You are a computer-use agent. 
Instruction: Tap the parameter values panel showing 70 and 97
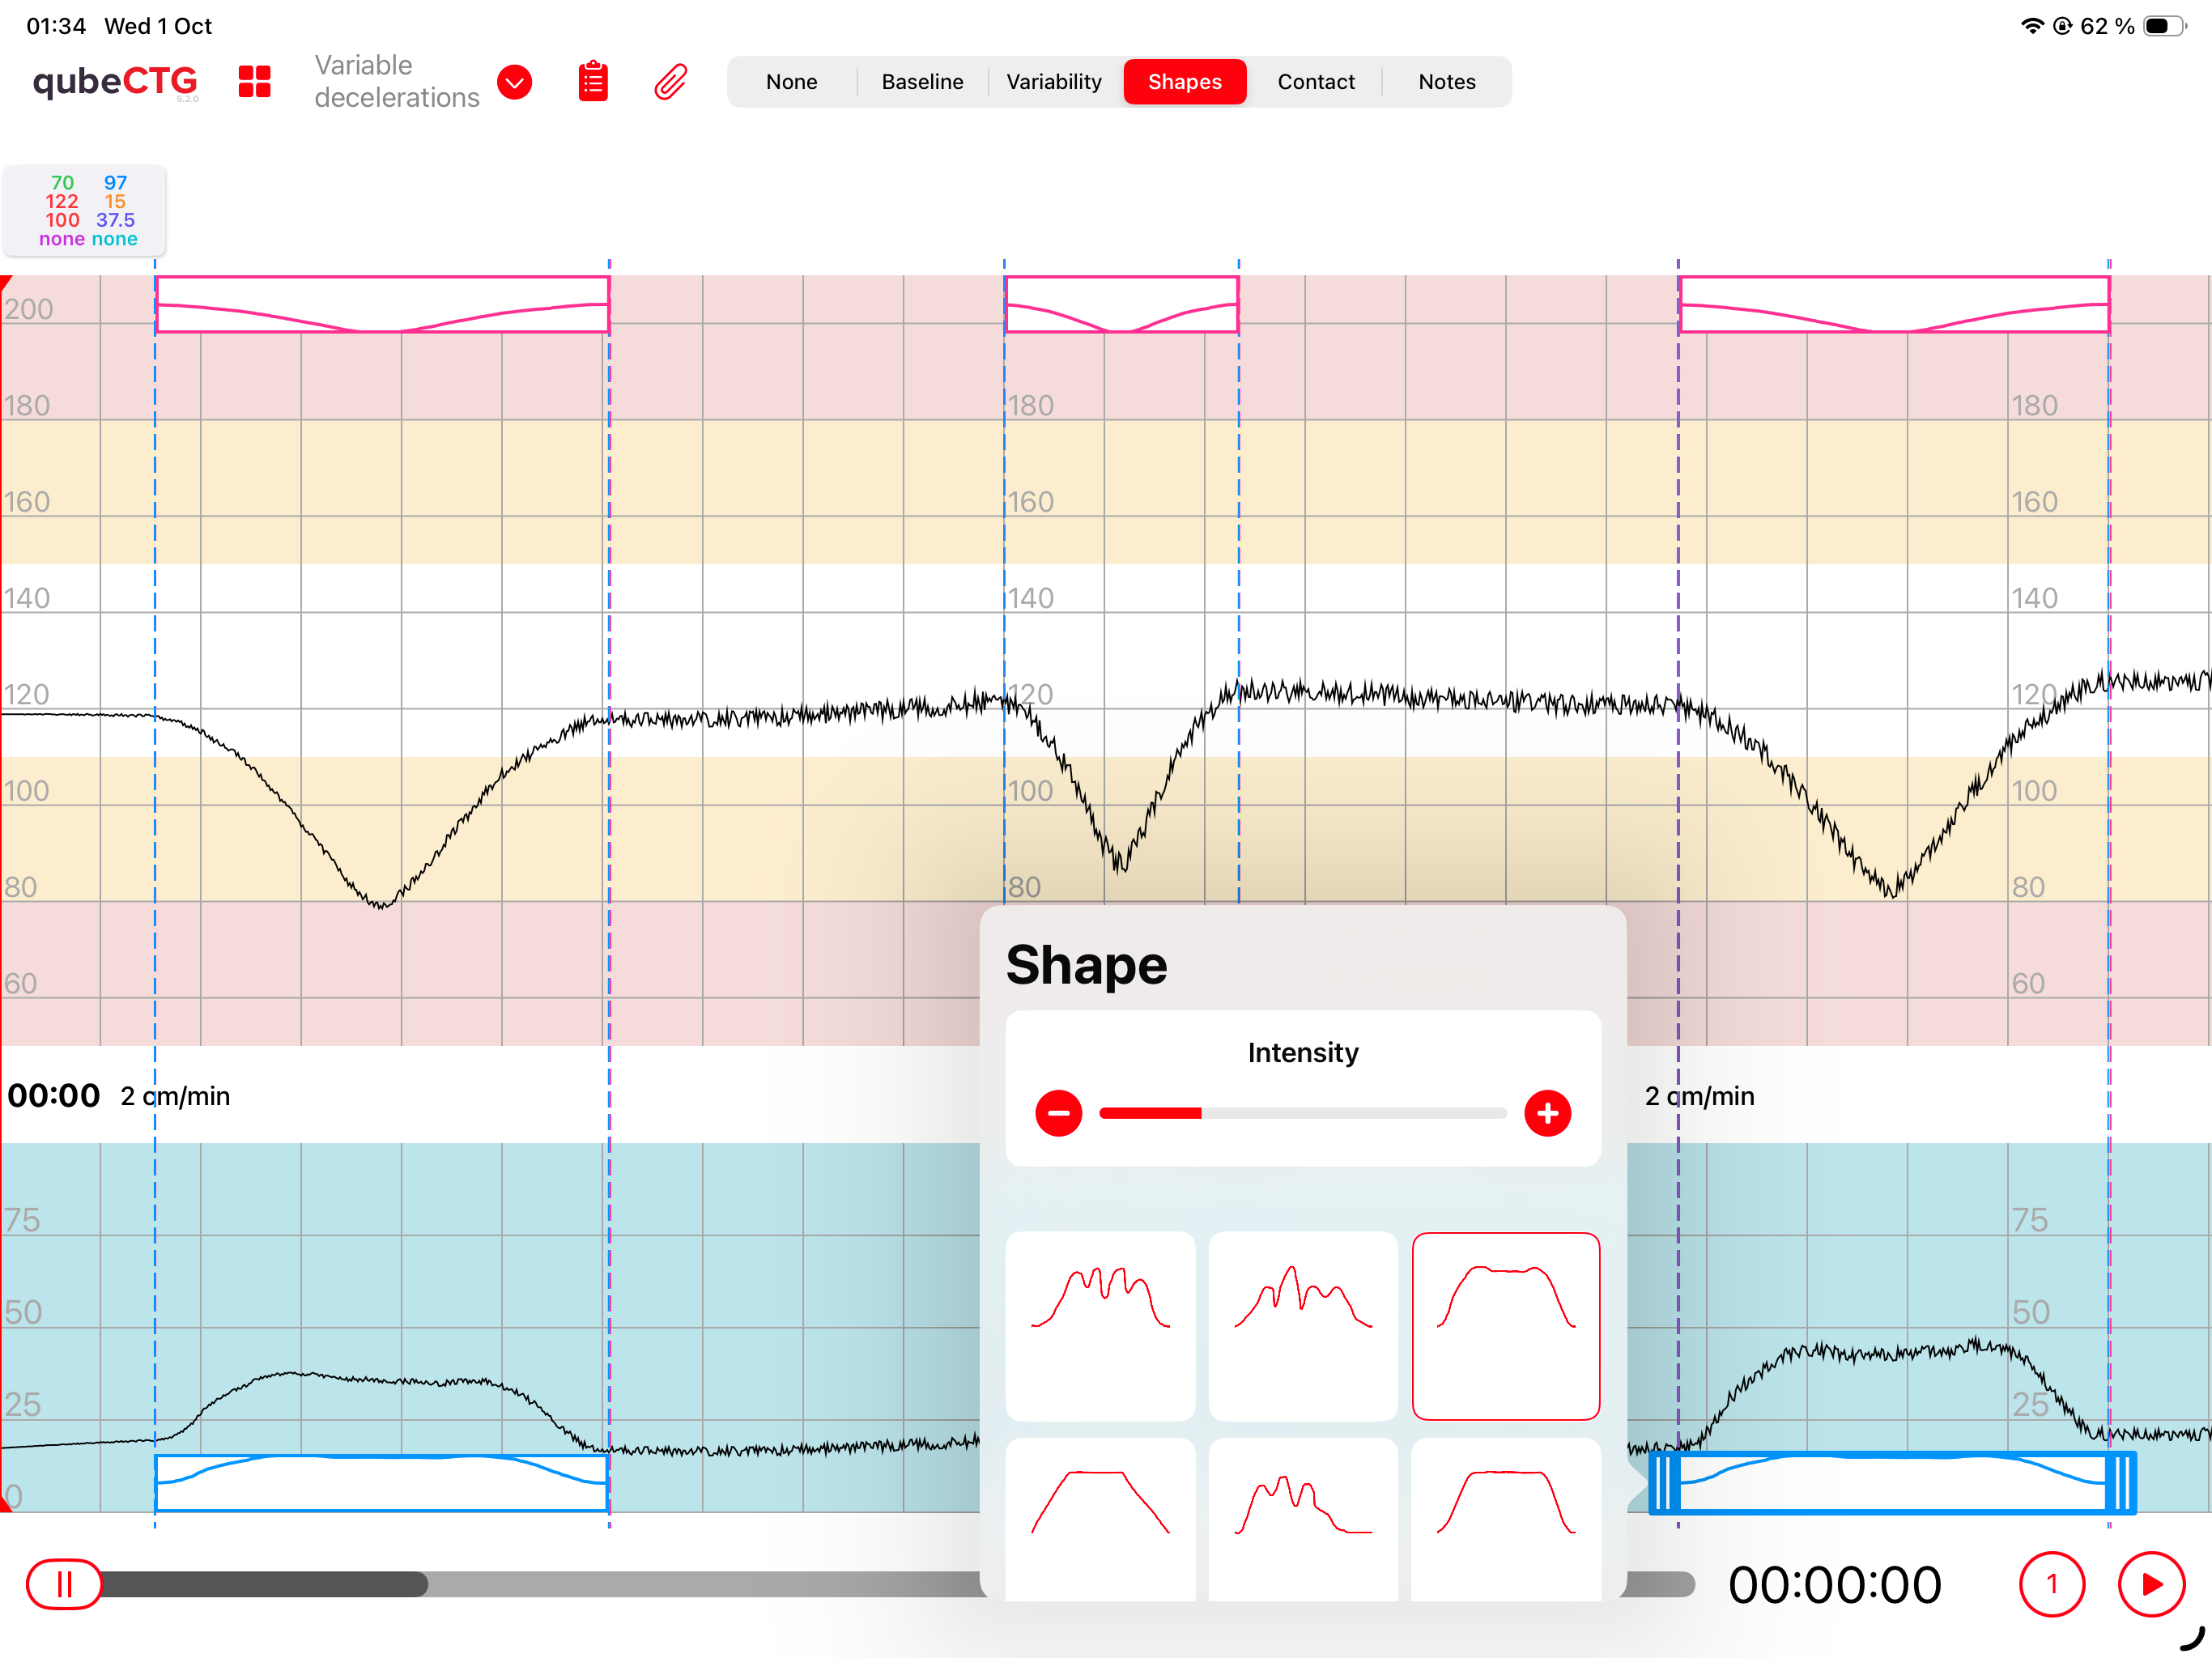point(85,210)
